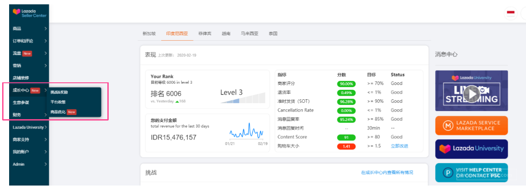Click the Level 3 progress bar chart
Screen dimensions: 526x189
pyautogui.click(x=243, y=98)
